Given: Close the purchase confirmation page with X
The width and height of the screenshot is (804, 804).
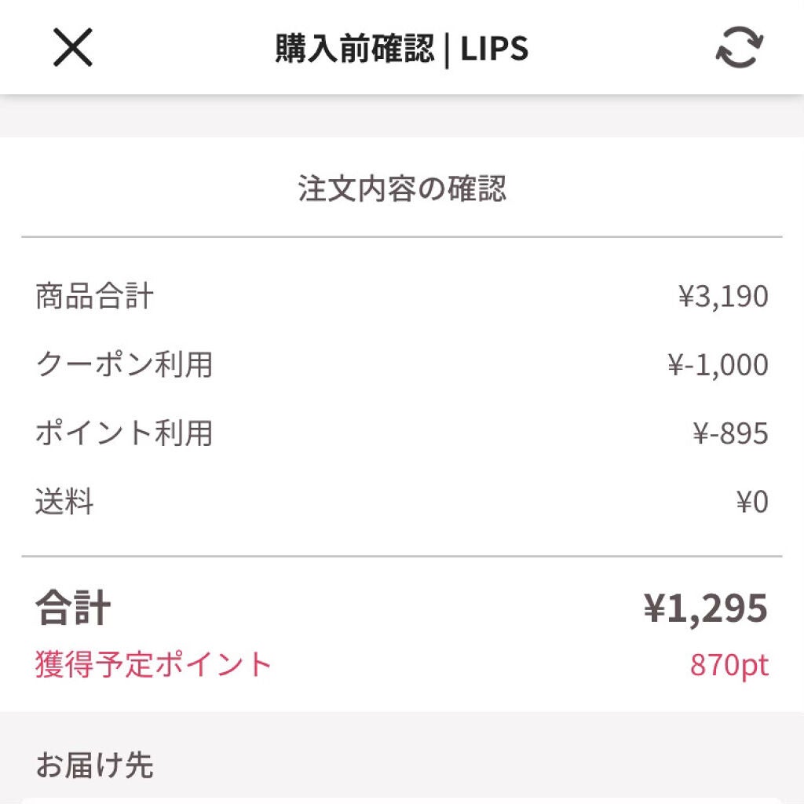Looking at the screenshot, I should coord(73,47).
